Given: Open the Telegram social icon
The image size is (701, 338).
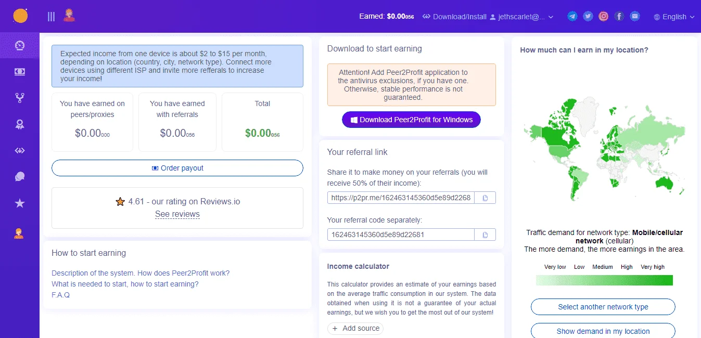Looking at the screenshot, I should [572, 16].
